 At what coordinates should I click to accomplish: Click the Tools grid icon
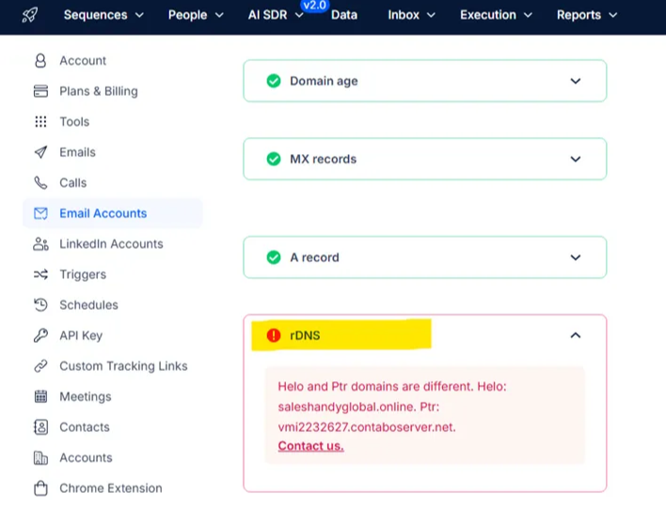[40, 122]
